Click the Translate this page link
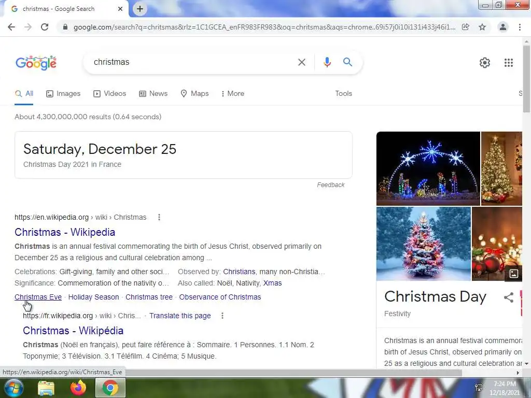Image resolution: width=531 pixels, height=398 pixels. [180, 316]
